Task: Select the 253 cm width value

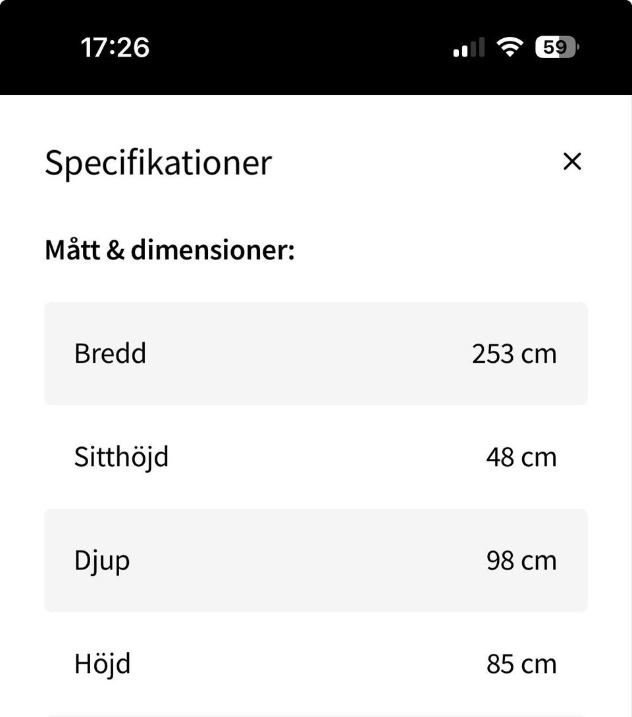Action: [513, 354]
